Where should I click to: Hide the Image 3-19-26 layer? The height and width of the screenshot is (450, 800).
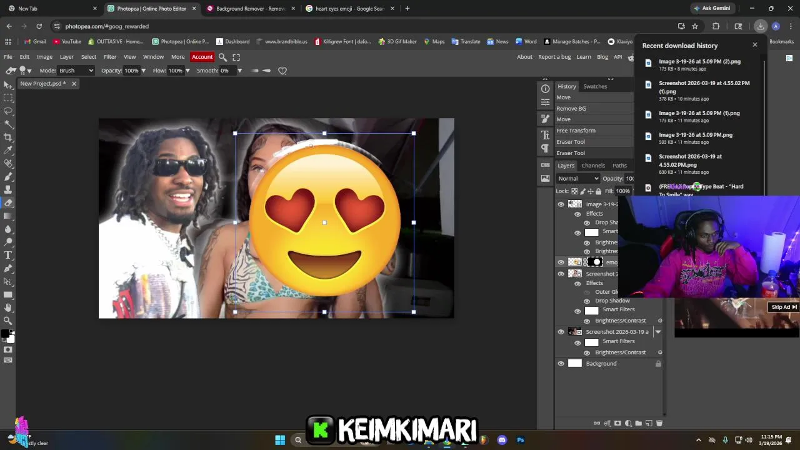[561, 204]
